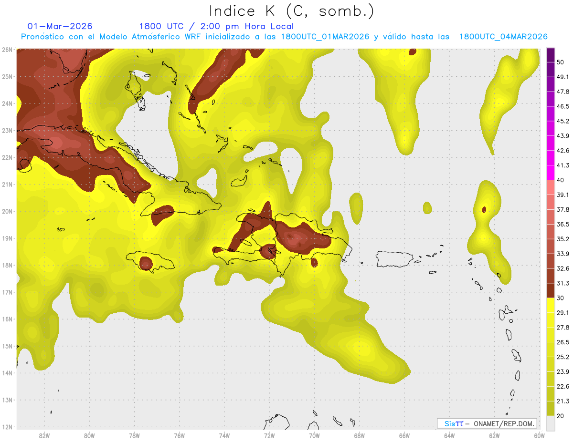Click the 80W longitude label
The image size is (573, 442).
tap(89, 435)
